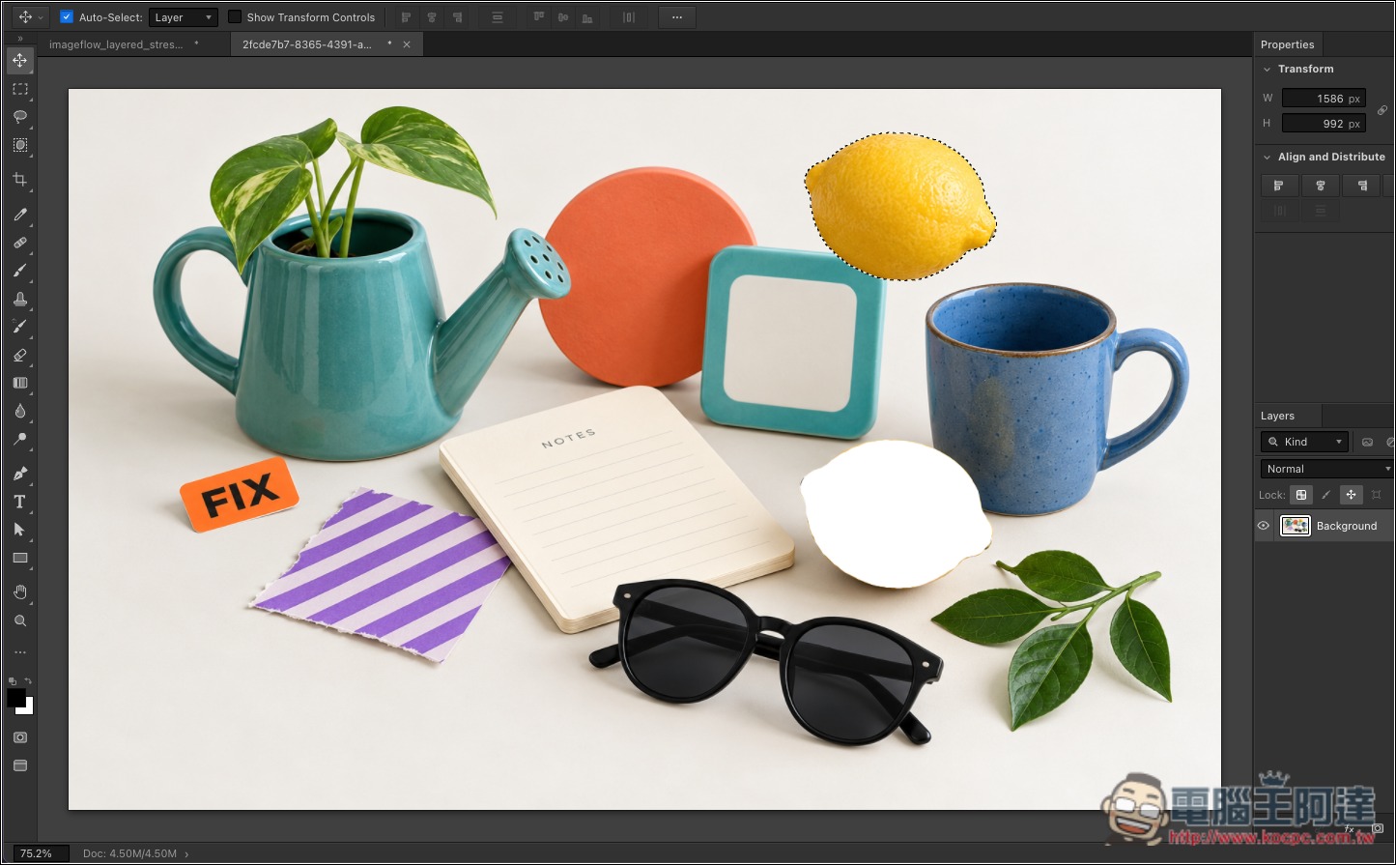This screenshot has height=865, width=1396.
Task: Choose the Clone Stamp tool
Action: 19,299
